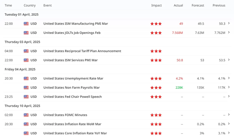Expand JOLTs Job Openings Feb row chevron

pyautogui.click(x=229, y=32)
